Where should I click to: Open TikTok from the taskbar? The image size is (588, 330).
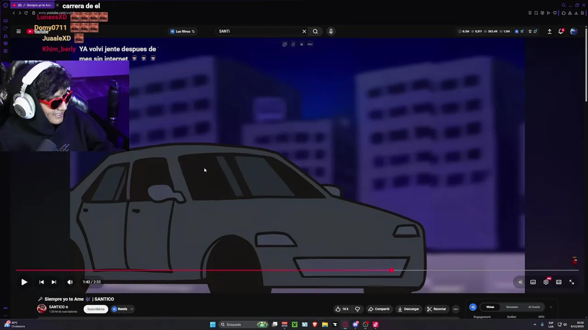click(375, 324)
